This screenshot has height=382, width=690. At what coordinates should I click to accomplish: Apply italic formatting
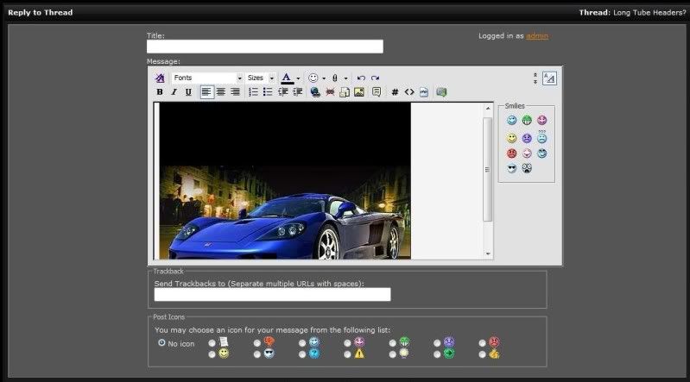tap(174, 92)
